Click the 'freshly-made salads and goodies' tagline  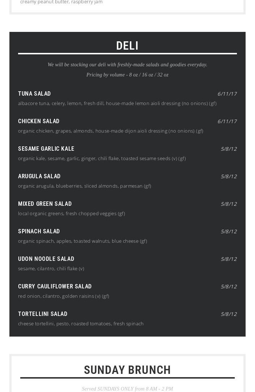[127, 65]
